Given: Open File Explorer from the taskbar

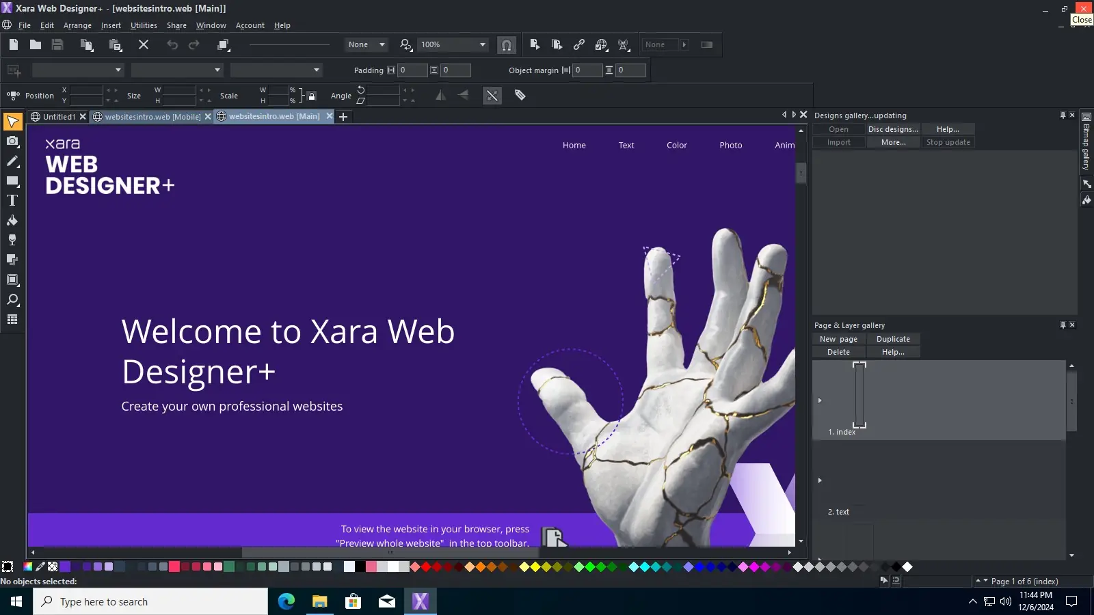Looking at the screenshot, I should click(319, 601).
